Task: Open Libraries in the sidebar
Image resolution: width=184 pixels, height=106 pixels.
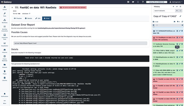Action: point(5,79)
